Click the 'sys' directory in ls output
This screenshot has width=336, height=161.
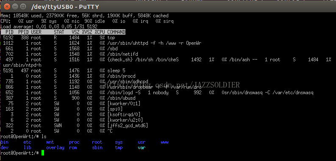tap(119, 142)
